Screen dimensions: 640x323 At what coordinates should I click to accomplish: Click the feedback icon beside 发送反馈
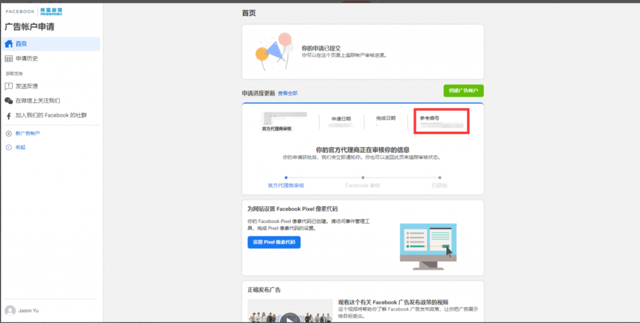coord(9,86)
